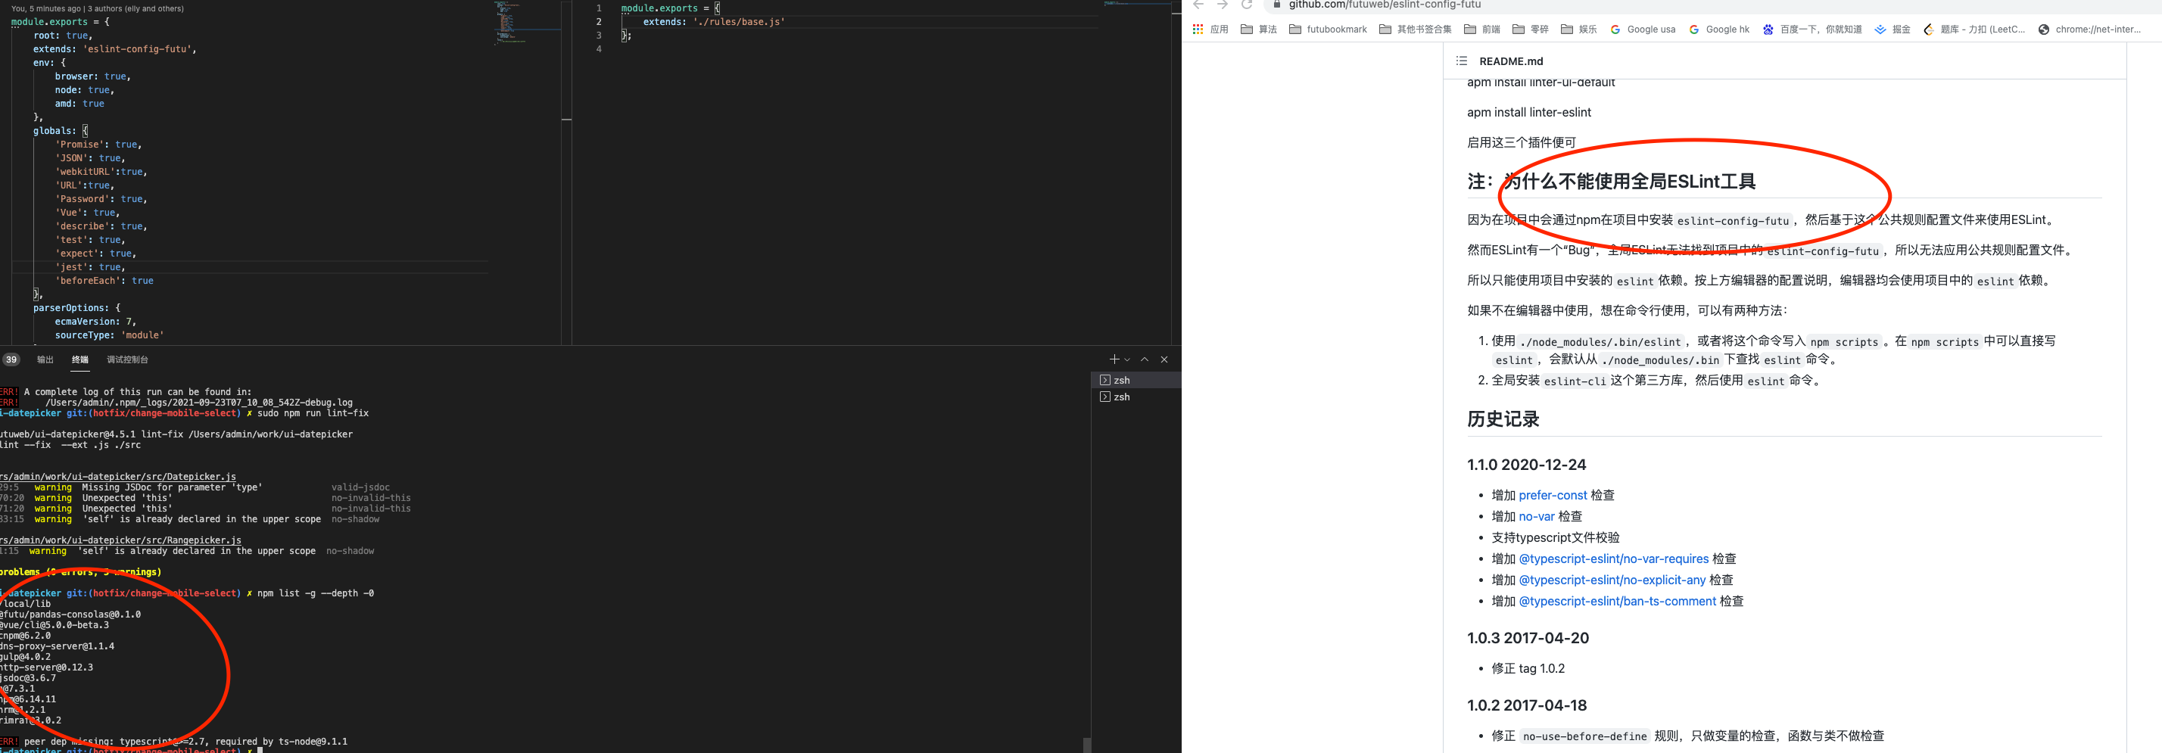Viewport: 2162px width, 753px height.
Task: Click the 'beforeEach': true line
Action: coord(104,282)
